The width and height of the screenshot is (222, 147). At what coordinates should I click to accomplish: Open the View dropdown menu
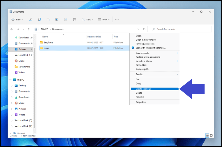pos(104,19)
